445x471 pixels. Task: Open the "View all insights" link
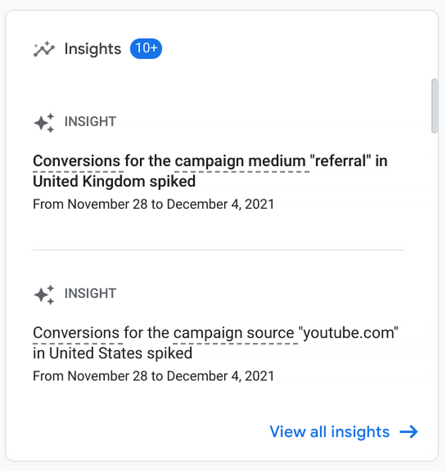[x=329, y=432]
